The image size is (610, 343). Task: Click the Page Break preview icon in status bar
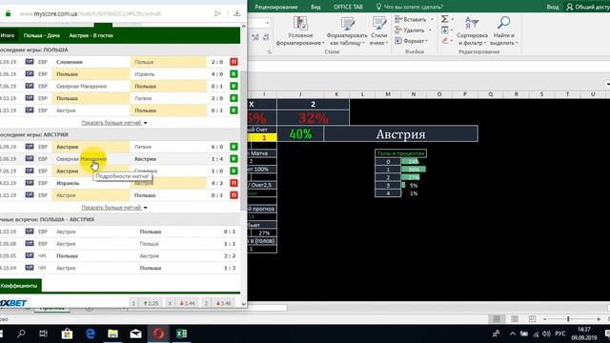pyautogui.click(x=532, y=319)
